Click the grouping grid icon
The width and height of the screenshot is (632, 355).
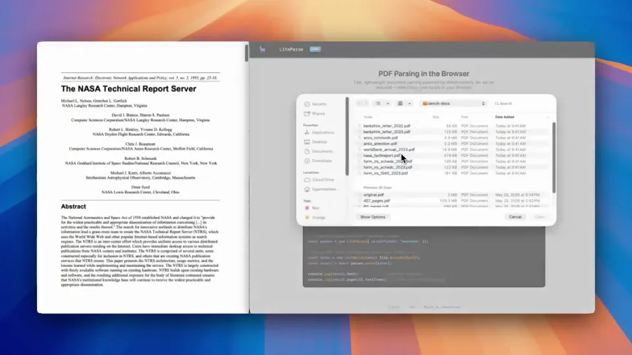400,103
